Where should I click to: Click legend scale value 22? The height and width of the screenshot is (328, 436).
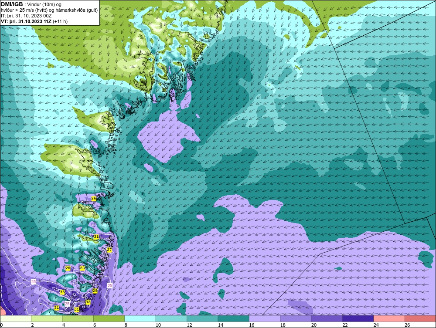click(345, 325)
